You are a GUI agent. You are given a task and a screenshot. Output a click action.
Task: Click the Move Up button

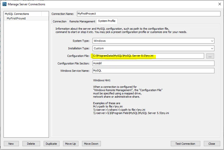point(70,144)
